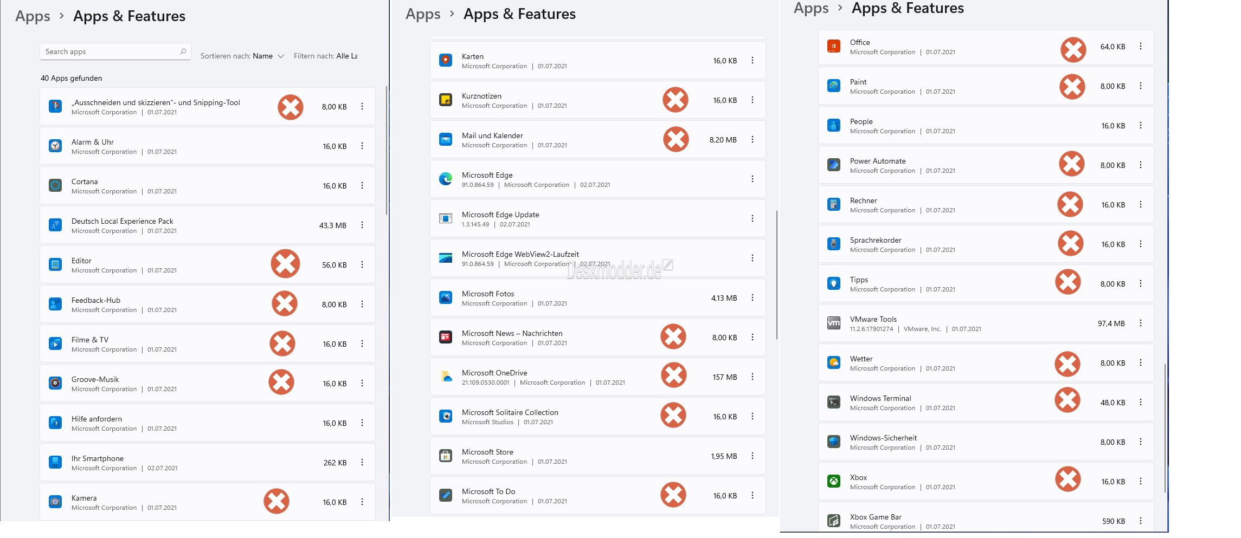Click the 43,3 MB size value
1241x538 pixels.
tap(333, 225)
